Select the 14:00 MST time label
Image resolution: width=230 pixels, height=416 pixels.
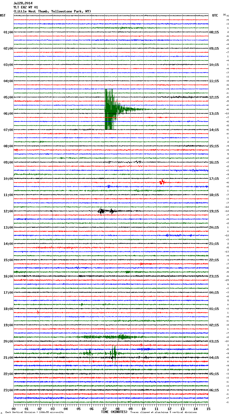coord(8,244)
